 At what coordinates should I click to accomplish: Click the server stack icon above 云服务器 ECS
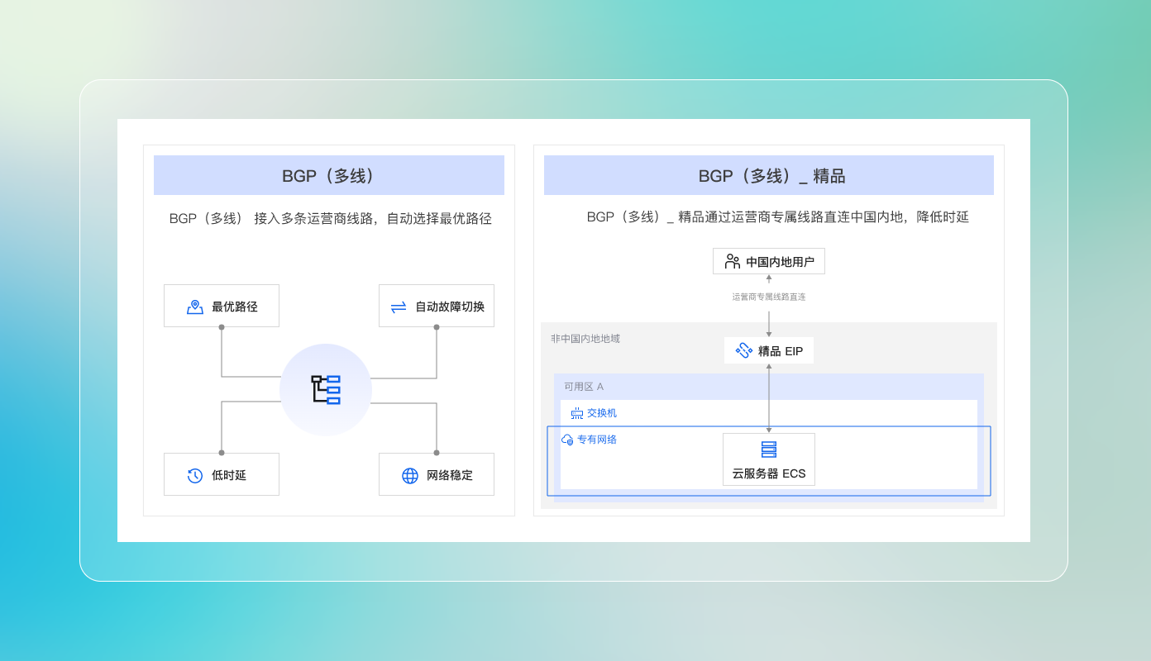tap(769, 449)
